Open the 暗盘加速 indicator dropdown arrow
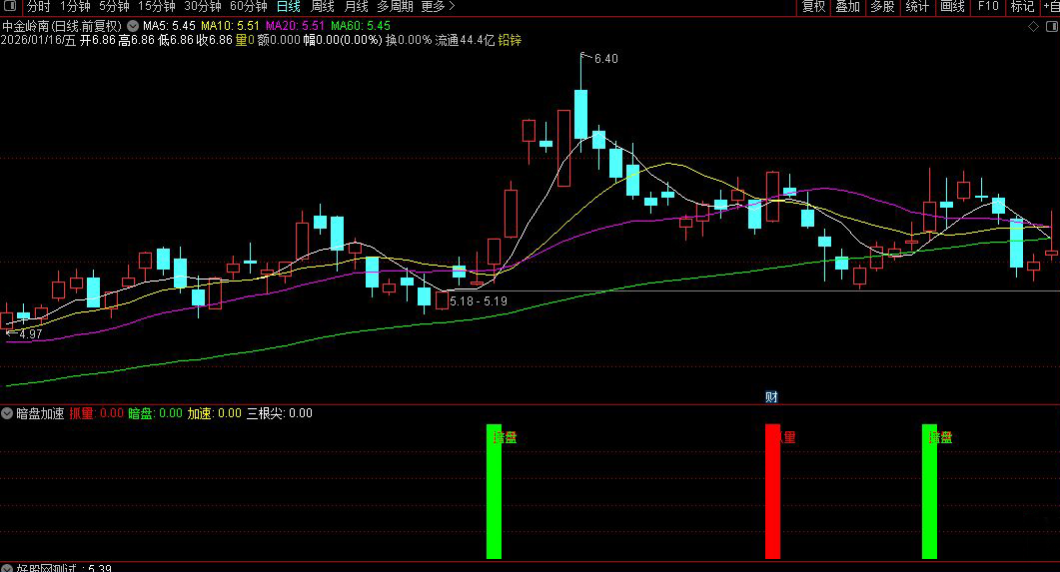This screenshot has height=572, width=1060. [x=7, y=413]
